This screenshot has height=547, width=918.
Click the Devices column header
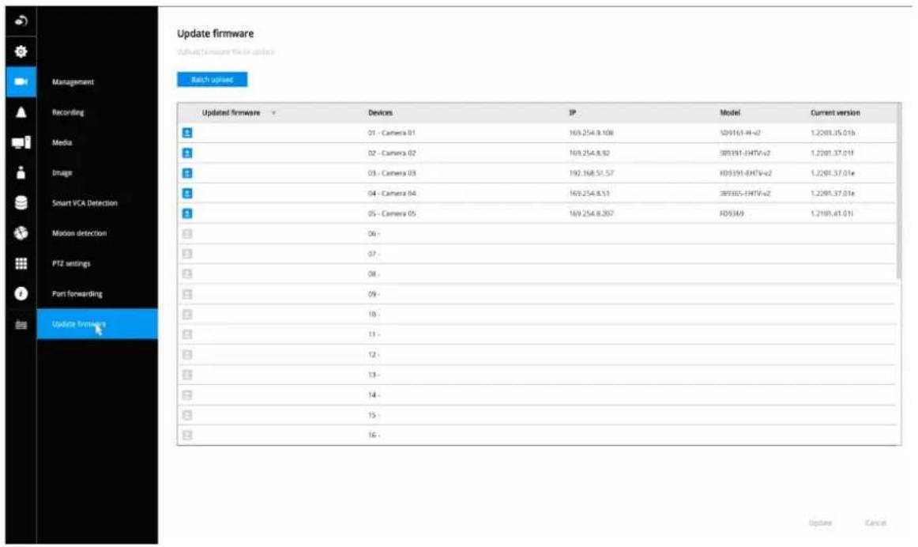[381, 112]
